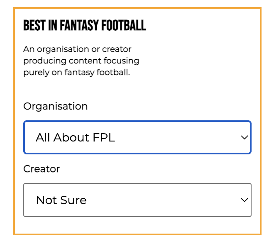
Task: Click the category description paragraph
Action: pyautogui.click(x=81, y=61)
